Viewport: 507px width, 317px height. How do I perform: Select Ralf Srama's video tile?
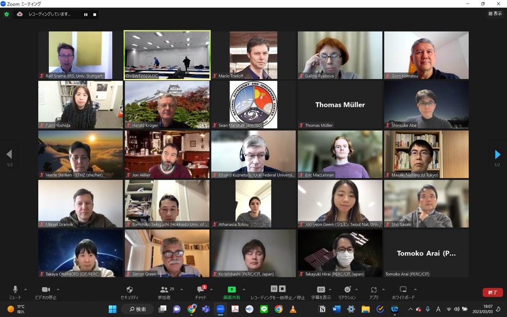tap(80, 55)
